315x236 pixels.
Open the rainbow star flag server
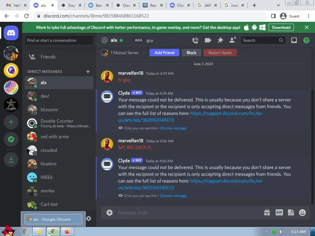[x=11, y=88]
